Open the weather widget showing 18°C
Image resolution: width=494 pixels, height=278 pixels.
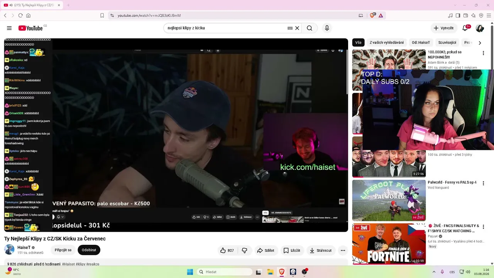pos(13,272)
